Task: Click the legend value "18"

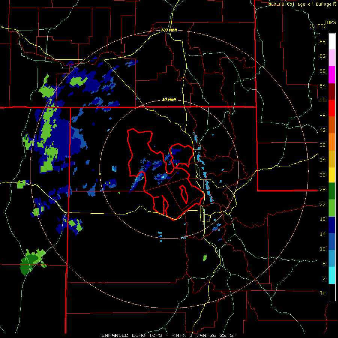Action: [x=323, y=219]
